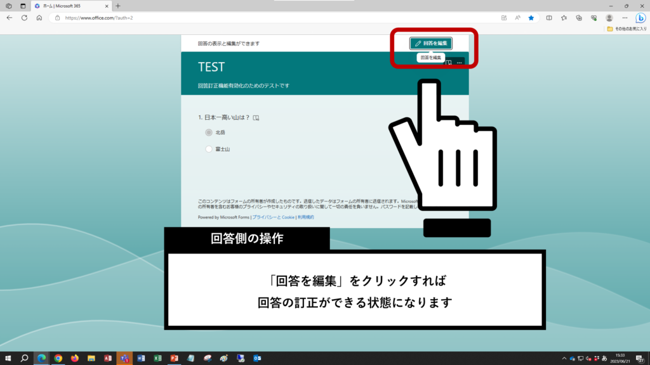Open browser Settings and more menu
Viewport: 650px width, 365px height.
point(625,18)
